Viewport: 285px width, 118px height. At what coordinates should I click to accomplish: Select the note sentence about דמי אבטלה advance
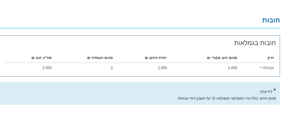[227, 98]
